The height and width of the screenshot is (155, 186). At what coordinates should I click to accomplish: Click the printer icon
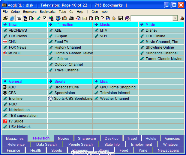(x=71, y=18)
